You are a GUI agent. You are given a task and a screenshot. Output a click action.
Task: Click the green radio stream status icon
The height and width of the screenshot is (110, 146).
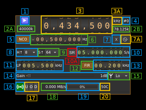click(x=20, y=87)
